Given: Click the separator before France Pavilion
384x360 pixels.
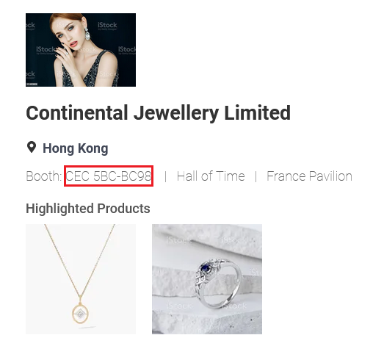Looking at the screenshot, I should [256, 176].
